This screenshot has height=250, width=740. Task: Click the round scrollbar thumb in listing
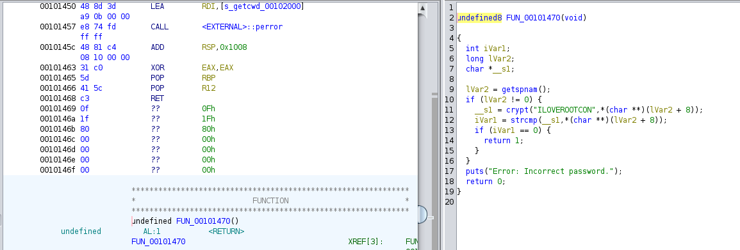pos(422,215)
